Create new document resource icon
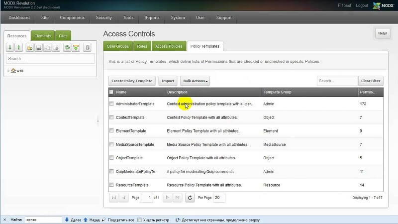Viewport: 398px width, 224px height. (x=30, y=47)
